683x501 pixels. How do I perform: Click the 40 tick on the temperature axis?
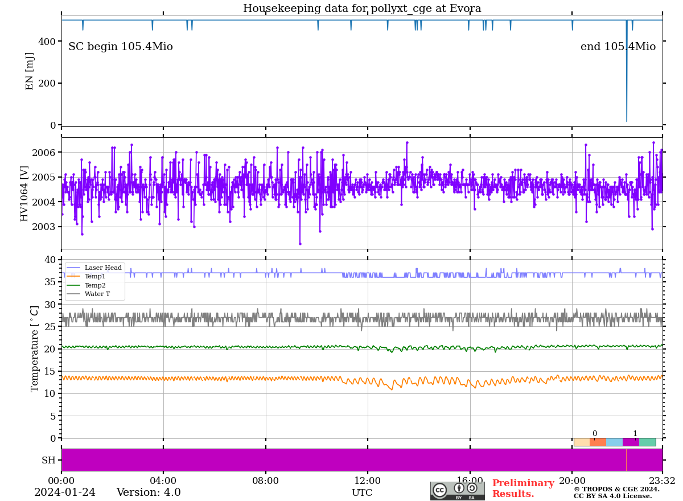(50, 260)
